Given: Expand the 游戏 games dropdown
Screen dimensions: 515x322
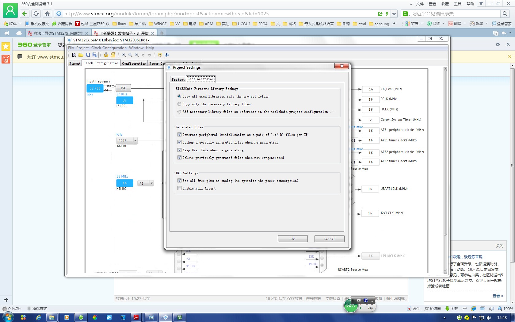Looking at the screenshot, I should [486, 23].
